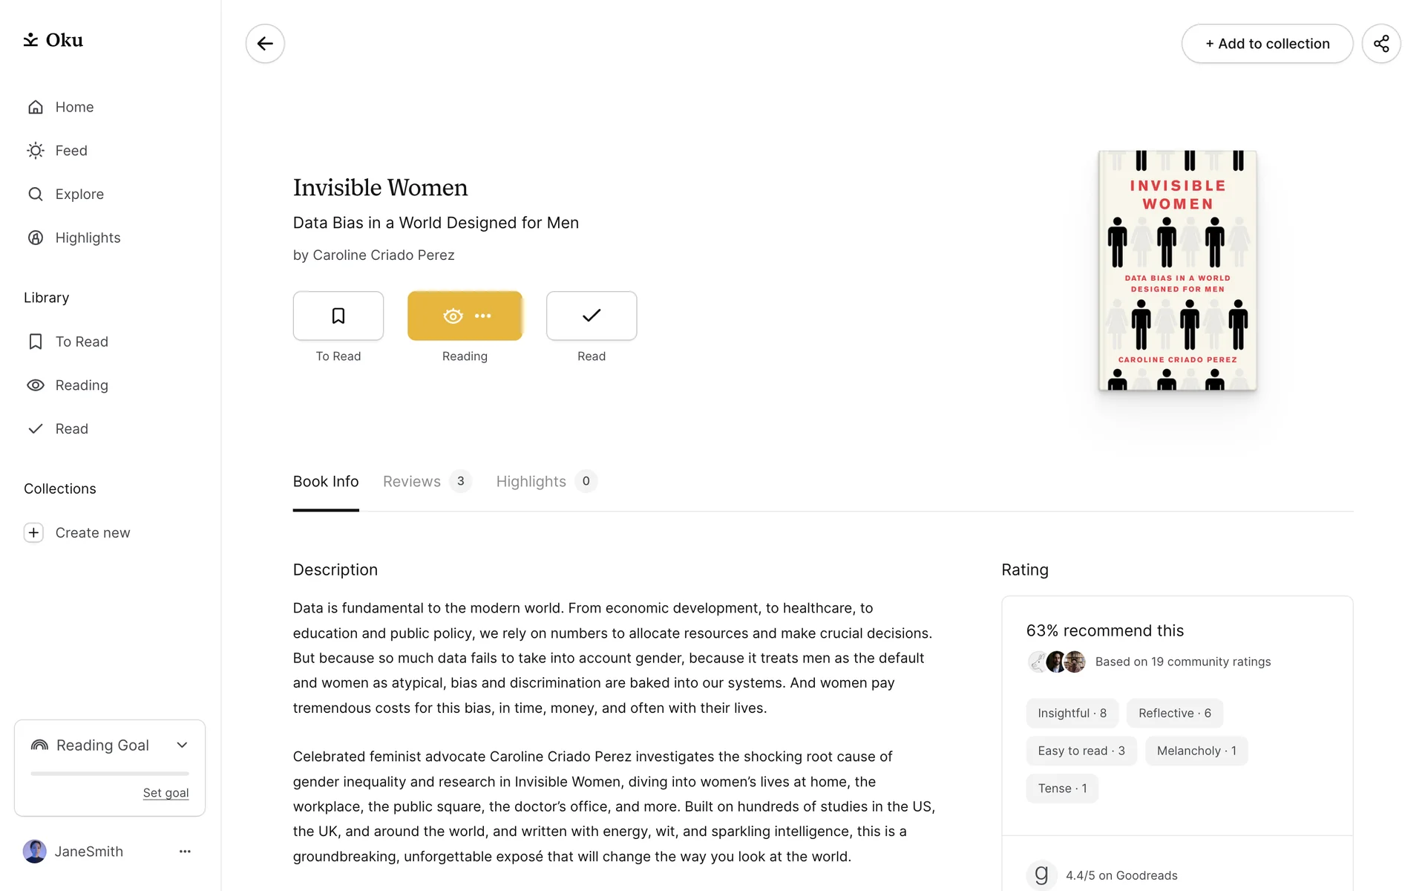
Task: Open the Highlights sidebar page
Action: pyautogui.click(x=88, y=238)
